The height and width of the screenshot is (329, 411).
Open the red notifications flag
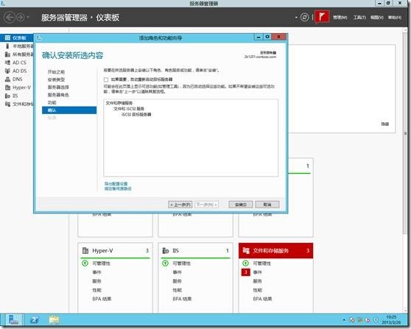tap(322, 17)
